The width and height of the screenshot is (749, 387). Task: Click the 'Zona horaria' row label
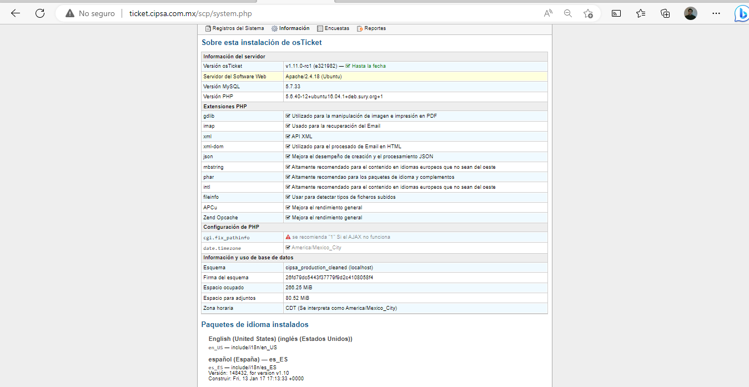(218, 308)
